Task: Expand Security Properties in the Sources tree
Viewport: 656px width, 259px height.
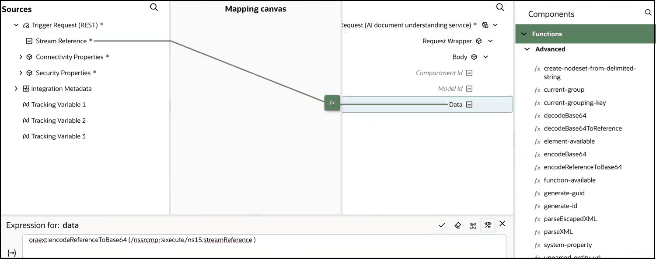Action: coord(21,73)
